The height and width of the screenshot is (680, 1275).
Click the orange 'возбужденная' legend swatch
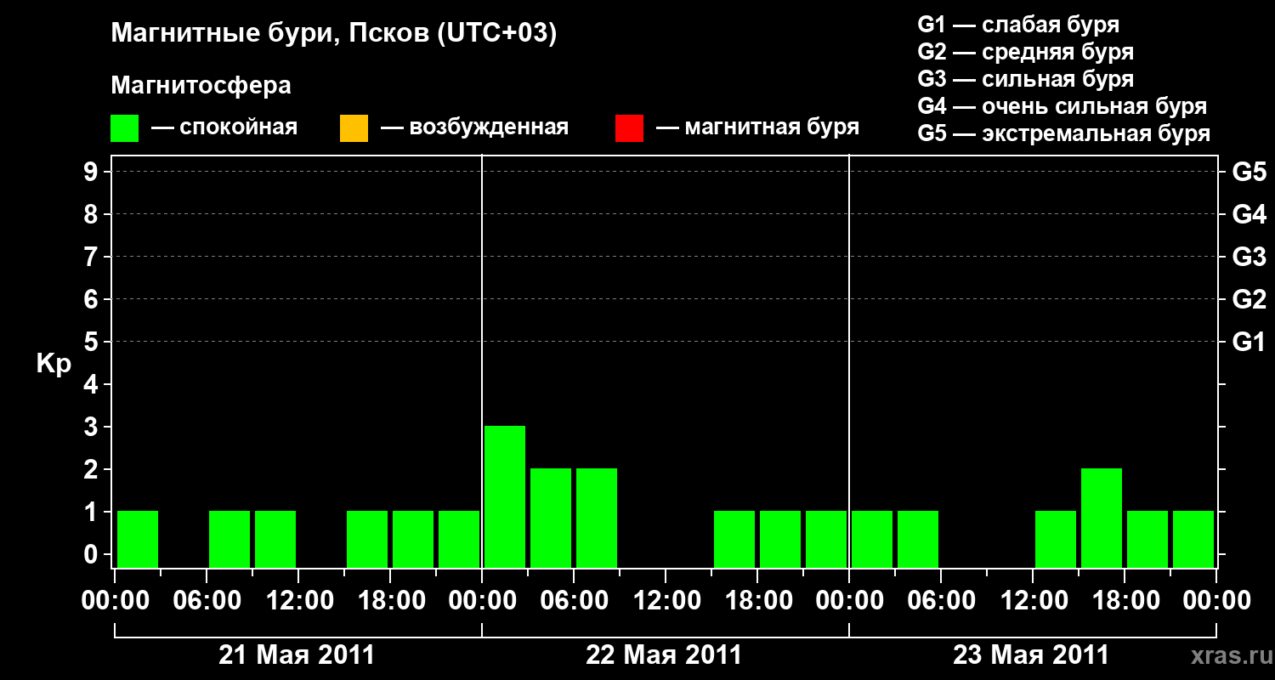(354, 128)
